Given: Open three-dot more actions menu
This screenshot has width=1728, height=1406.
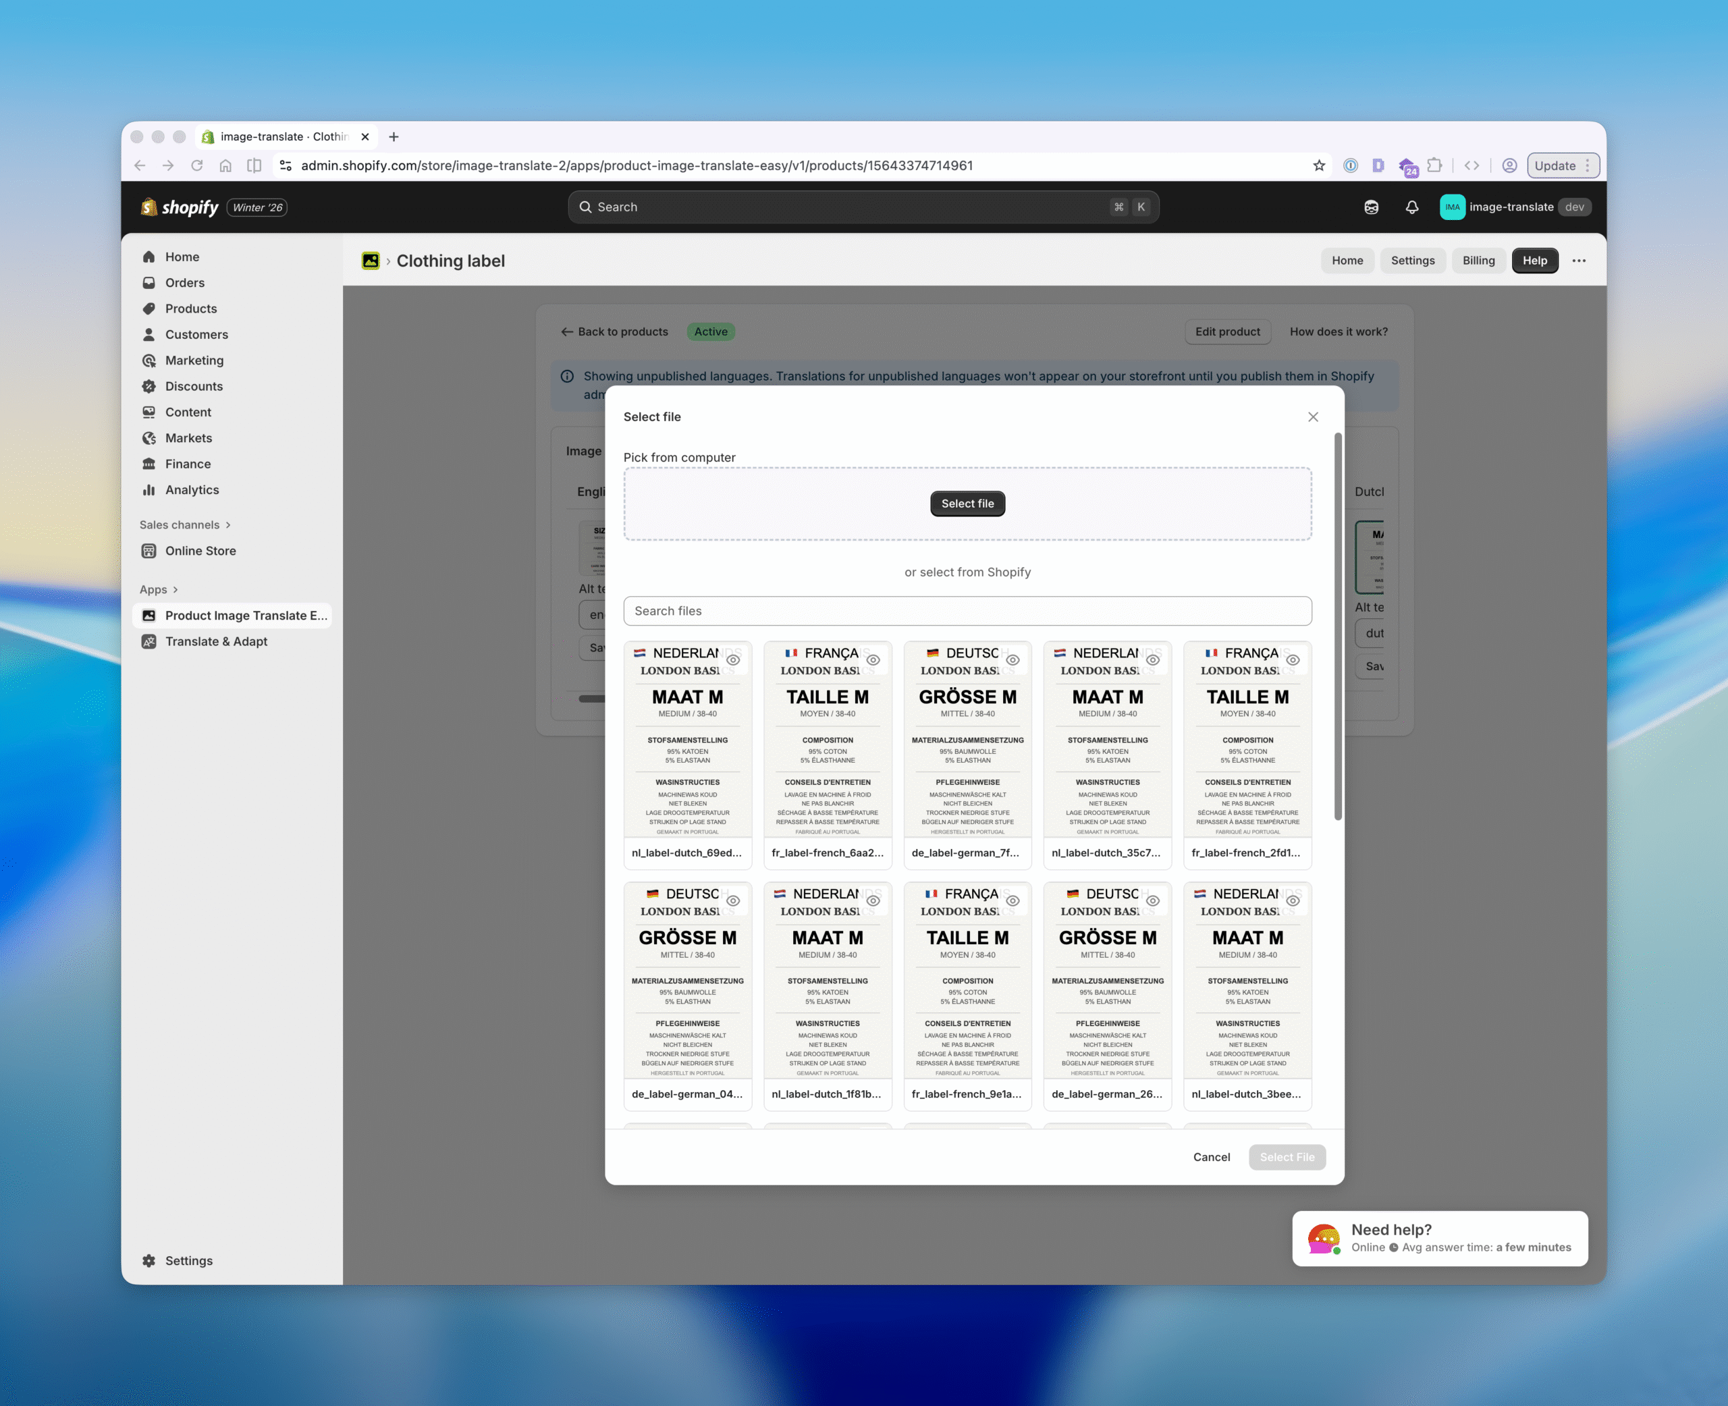Looking at the screenshot, I should 1578,261.
